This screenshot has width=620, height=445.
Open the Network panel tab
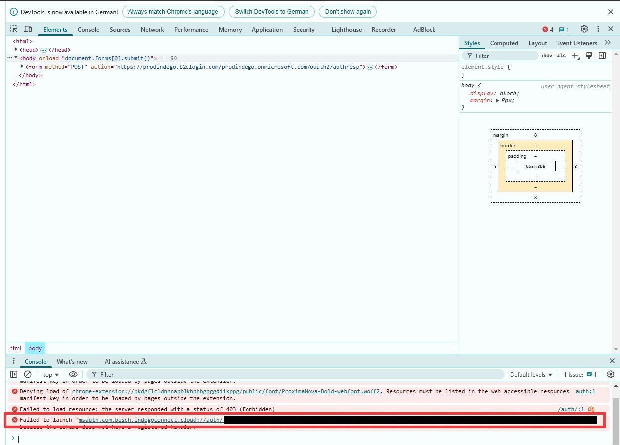(152, 29)
